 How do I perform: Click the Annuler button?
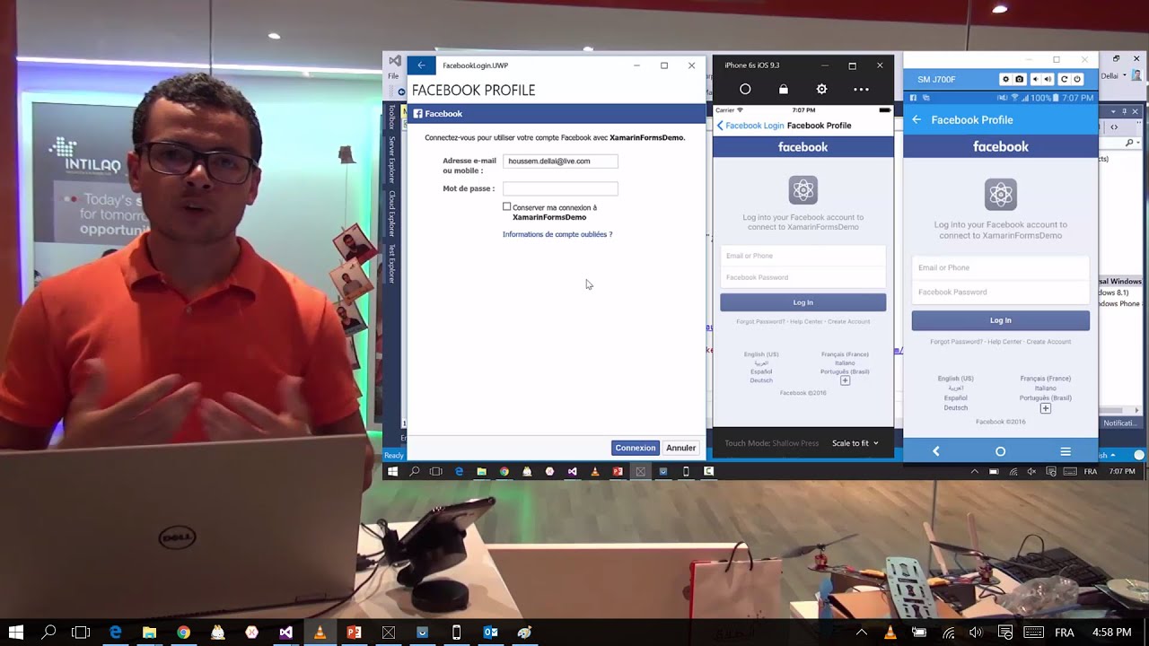click(x=680, y=448)
